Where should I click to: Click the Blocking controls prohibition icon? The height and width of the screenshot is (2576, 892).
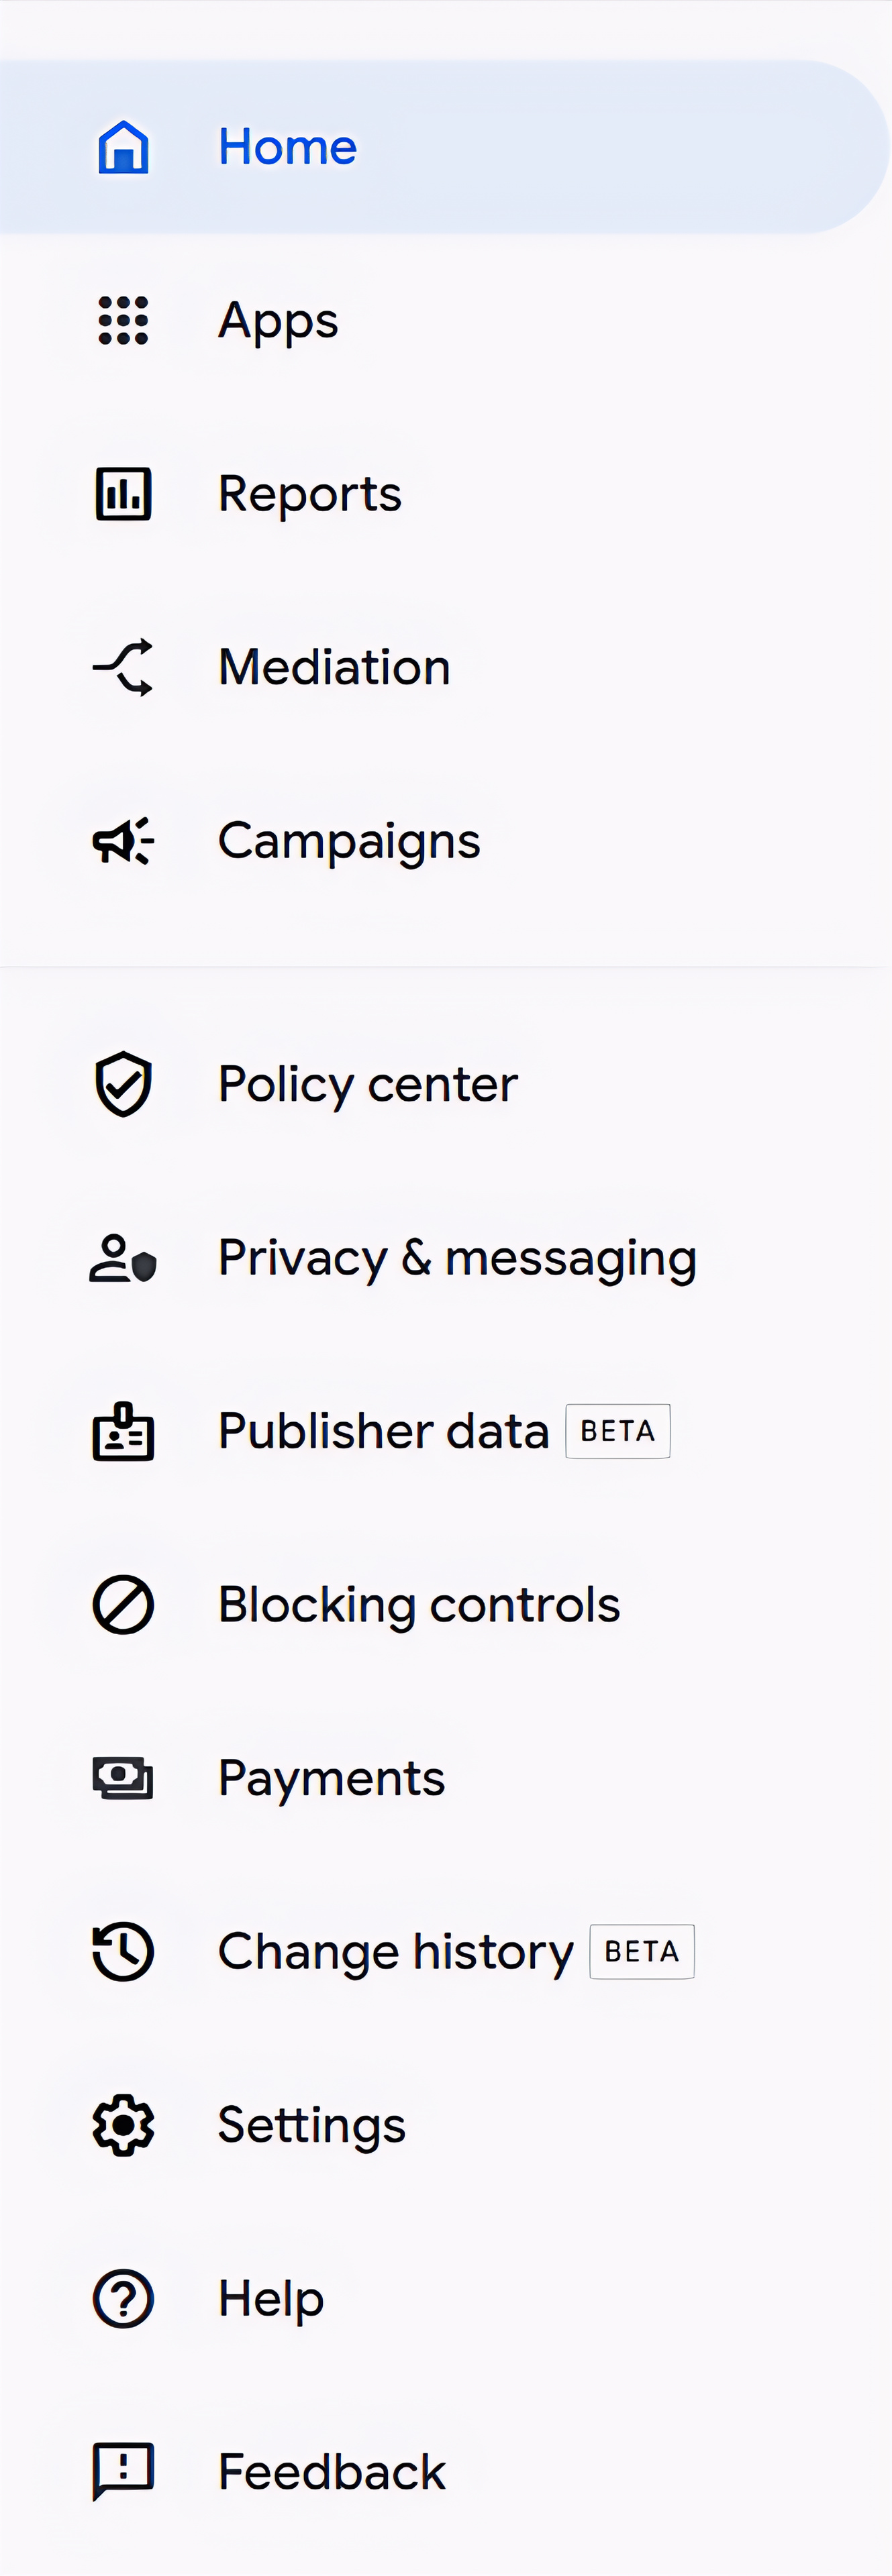click(122, 1605)
